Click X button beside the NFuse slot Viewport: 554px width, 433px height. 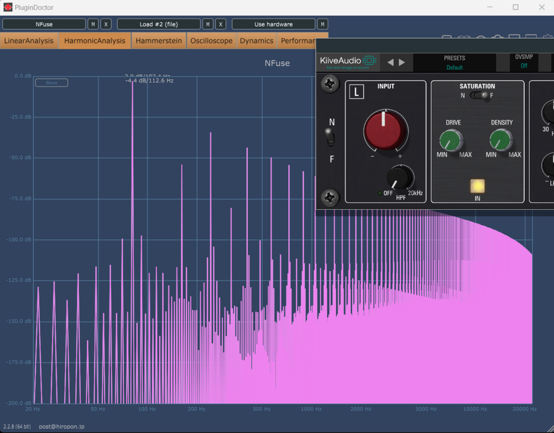pos(105,24)
